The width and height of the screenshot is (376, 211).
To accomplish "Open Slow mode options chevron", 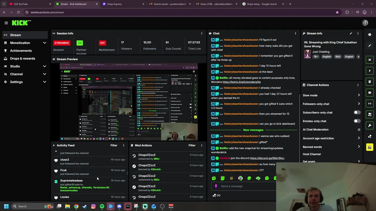I will (x=359, y=95).
